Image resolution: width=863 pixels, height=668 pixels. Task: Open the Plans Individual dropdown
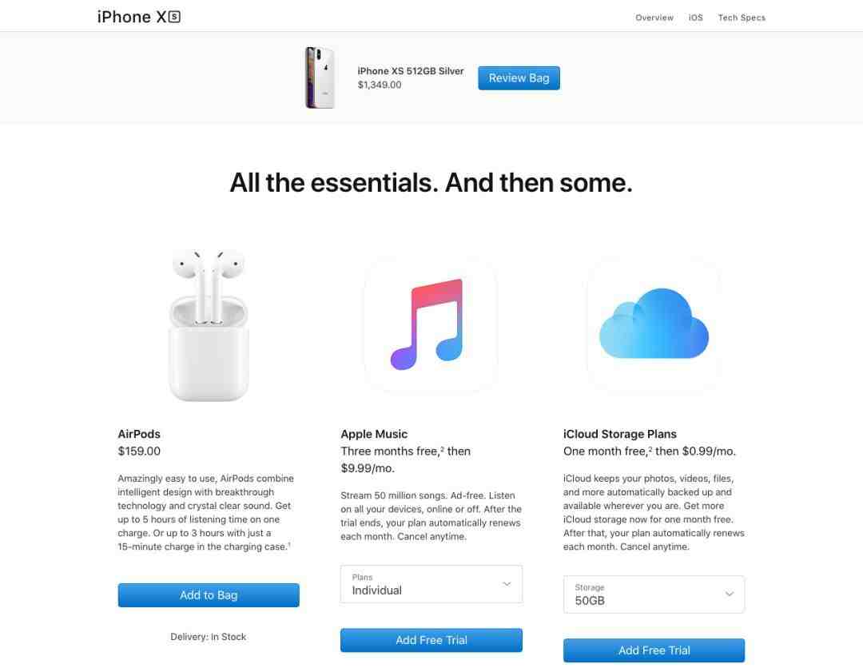point(431,584)
